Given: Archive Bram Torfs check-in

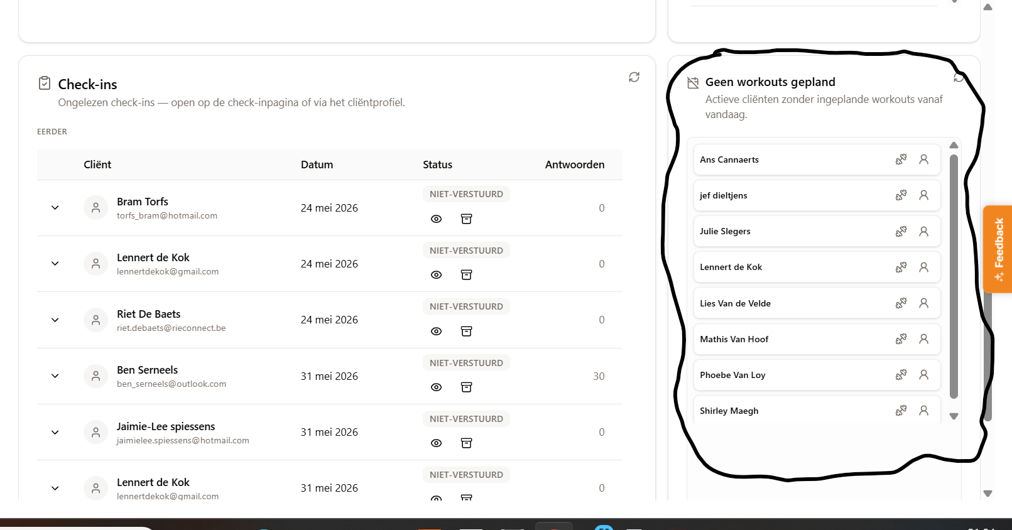Looking at the screenshot, I should [x=466, y=219].
